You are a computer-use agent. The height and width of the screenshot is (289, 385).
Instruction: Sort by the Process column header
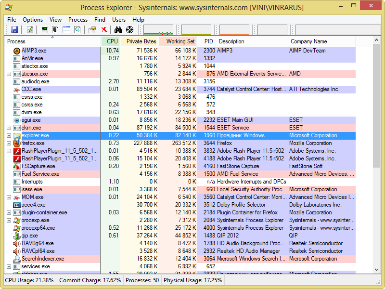pos(53,41)
